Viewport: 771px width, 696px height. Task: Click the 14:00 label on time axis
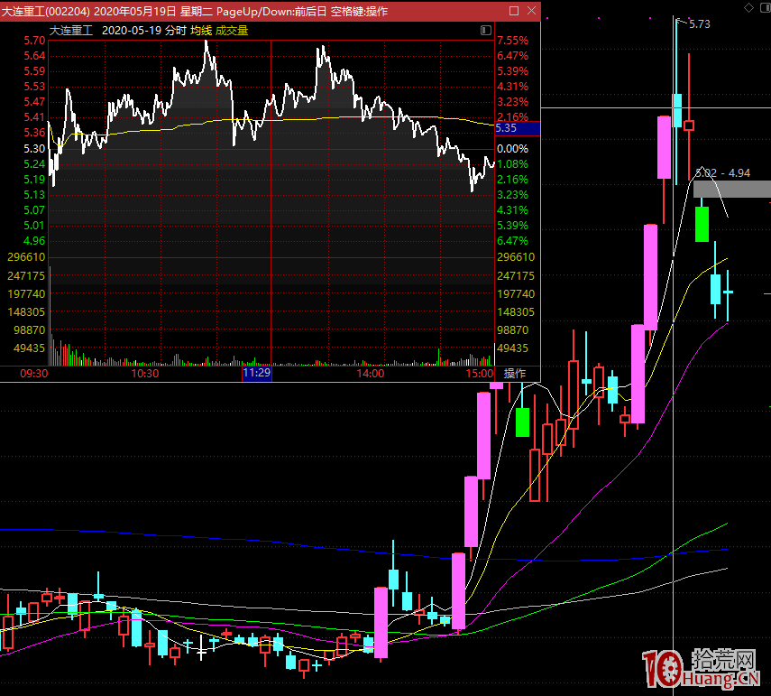click(371, 374)
